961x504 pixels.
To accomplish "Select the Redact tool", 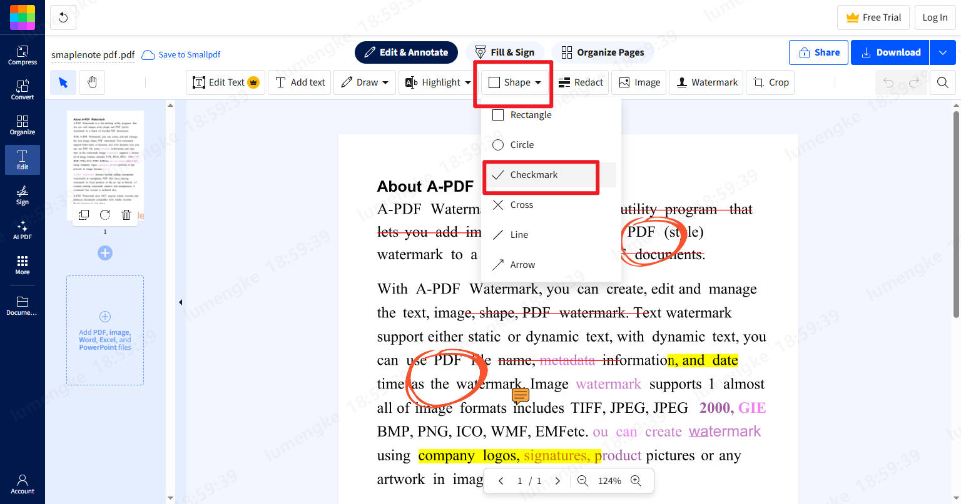I will click(581, 82).
